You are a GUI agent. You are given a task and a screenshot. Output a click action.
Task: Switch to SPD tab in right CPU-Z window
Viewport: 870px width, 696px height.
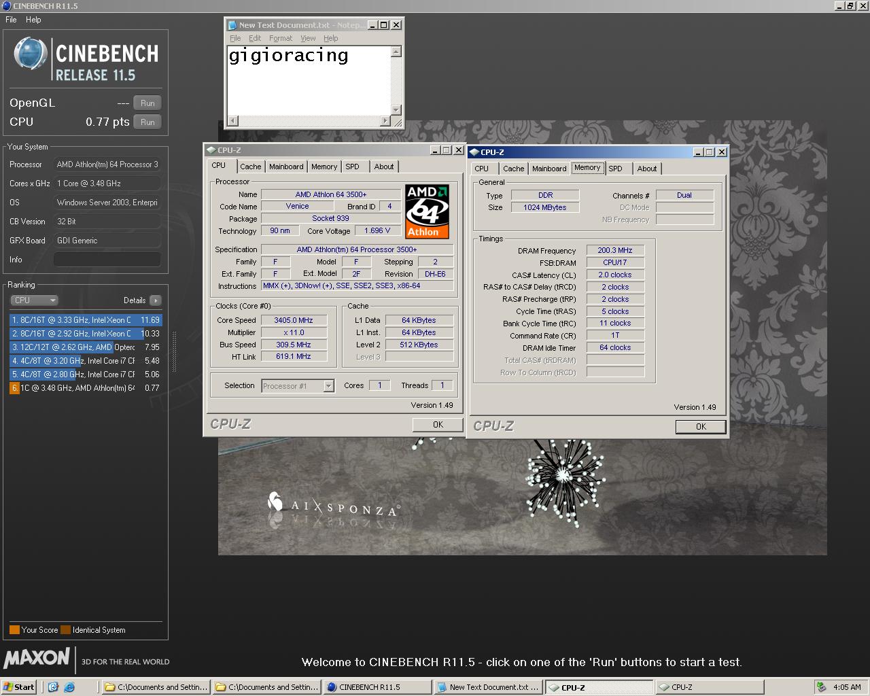[615, 169]
